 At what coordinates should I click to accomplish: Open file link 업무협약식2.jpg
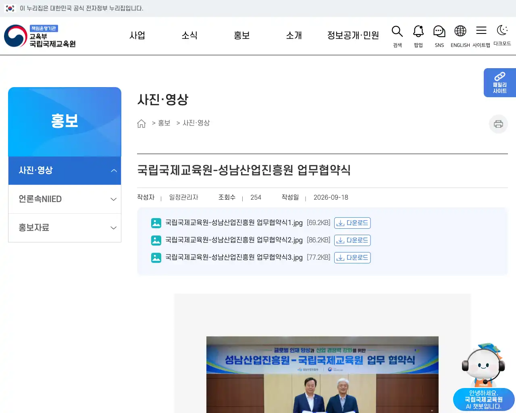pos(234,240)
